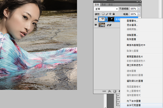Click the greyed 點陣化圖層 menu entry
The width and height of the screenshot is (163, 108).
click(133, 51)
